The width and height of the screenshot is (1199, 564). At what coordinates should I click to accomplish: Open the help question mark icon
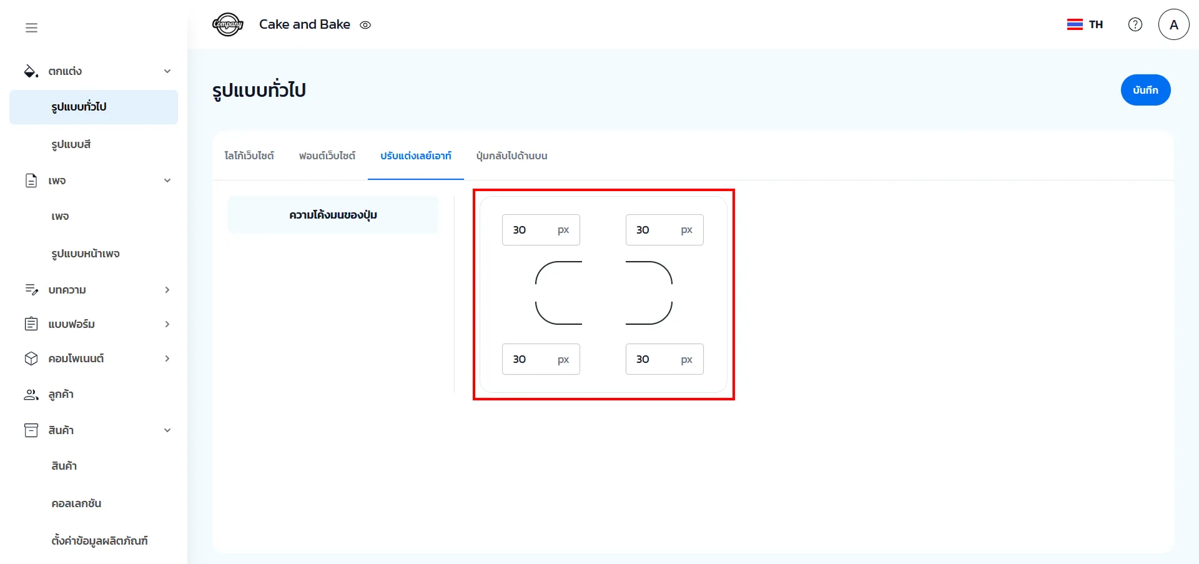pyautogui.click(x=1135, y=24)
